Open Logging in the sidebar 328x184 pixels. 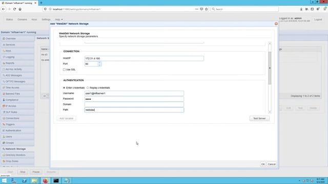tap(17, 57)
